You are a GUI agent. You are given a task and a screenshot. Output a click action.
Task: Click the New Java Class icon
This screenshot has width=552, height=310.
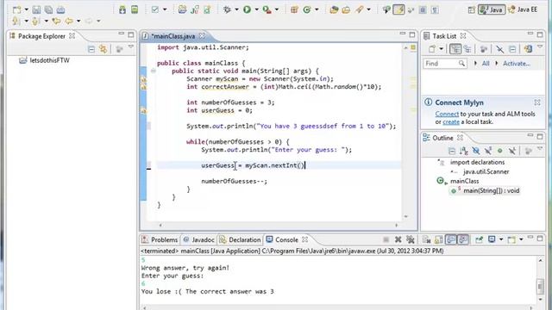[307, 9]
